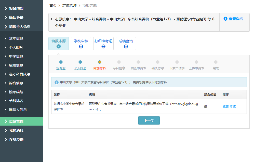Image resolution: width=255 pixels, height=162 pixels.
Task: Click the hourglass icon on 打印准考证
Action: tap(103, 46)
